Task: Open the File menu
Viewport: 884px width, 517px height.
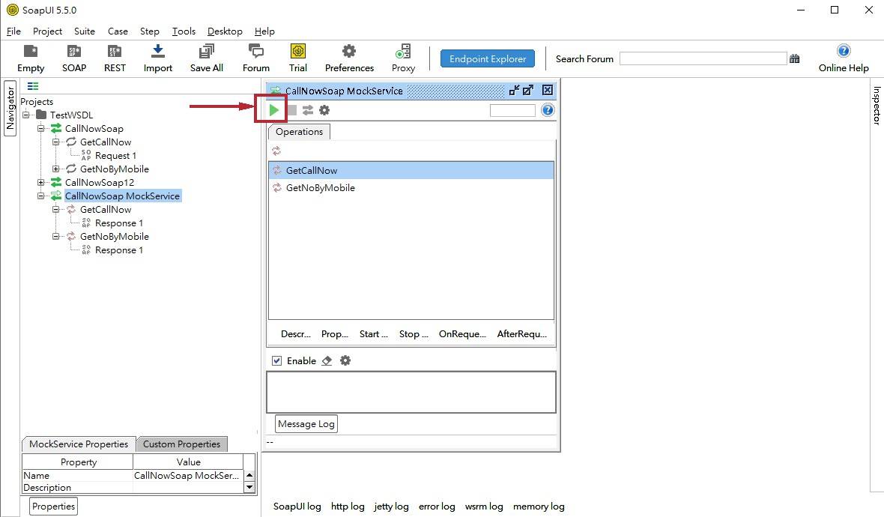Action: (x=13, y=31)
